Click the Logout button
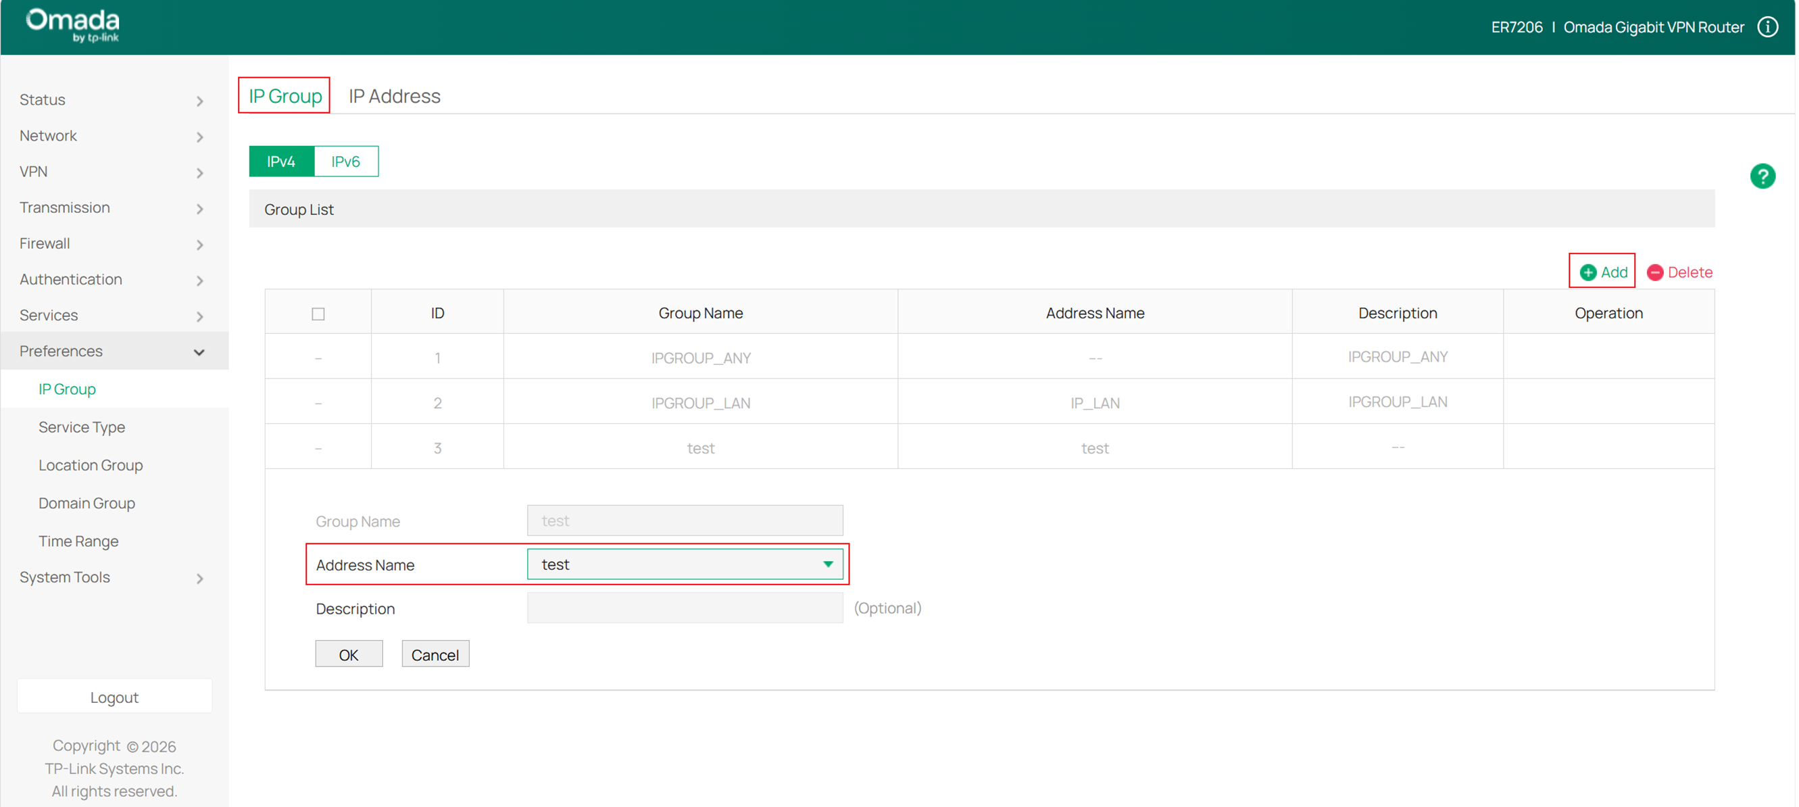The image size is (1799, 807). pyautogui.click(x=114, y=696)
